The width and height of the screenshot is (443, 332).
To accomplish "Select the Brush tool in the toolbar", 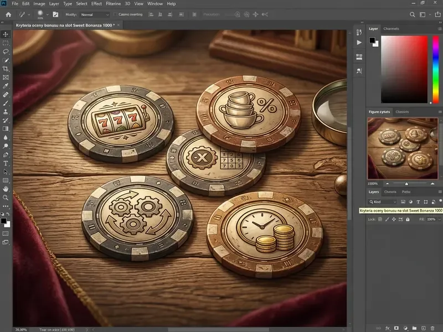I will [6, 103].
